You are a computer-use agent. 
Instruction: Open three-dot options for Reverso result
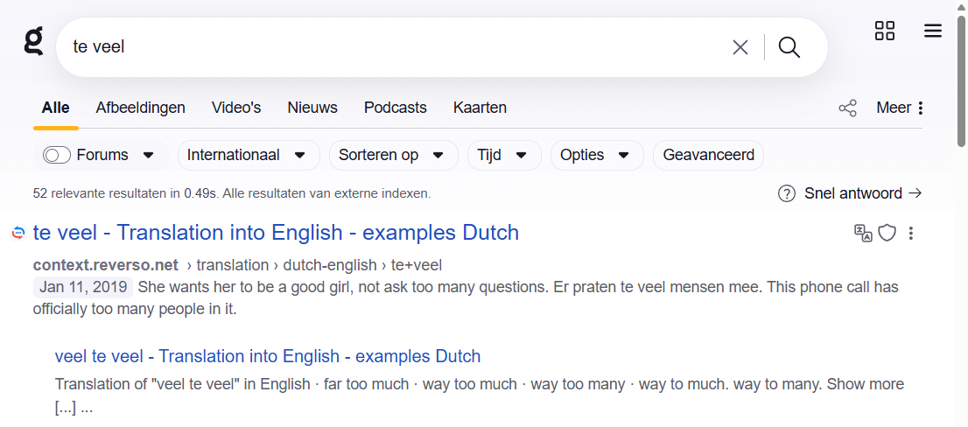[911, 233]
